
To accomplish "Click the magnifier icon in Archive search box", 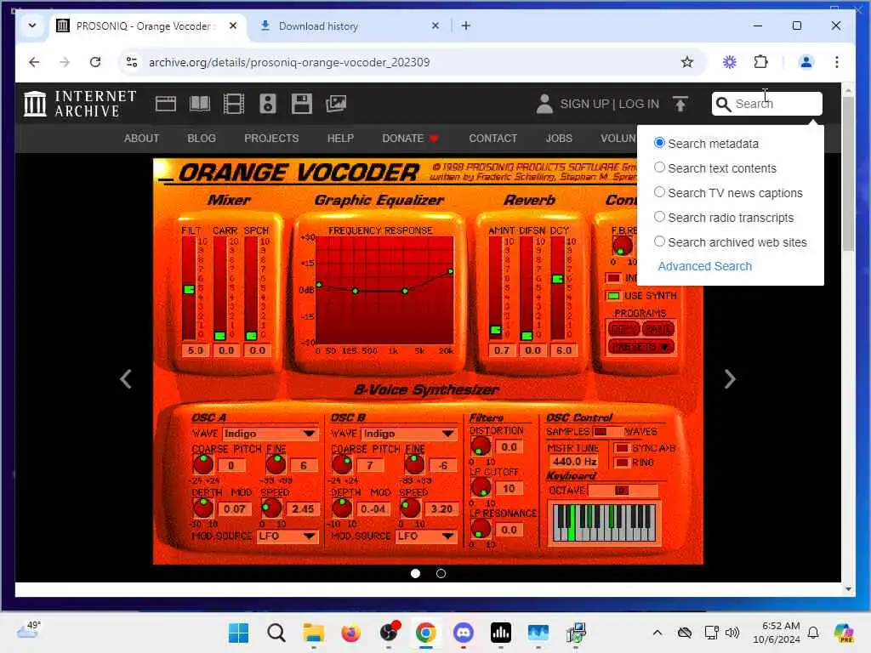I will [x=723, y=104].
